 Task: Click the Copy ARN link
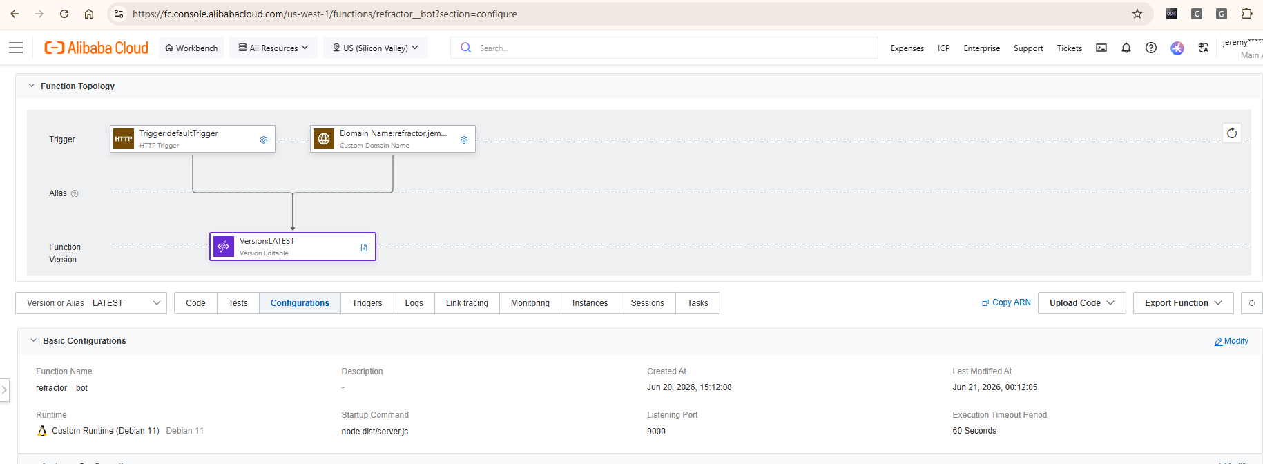(x=1006, y=302)
